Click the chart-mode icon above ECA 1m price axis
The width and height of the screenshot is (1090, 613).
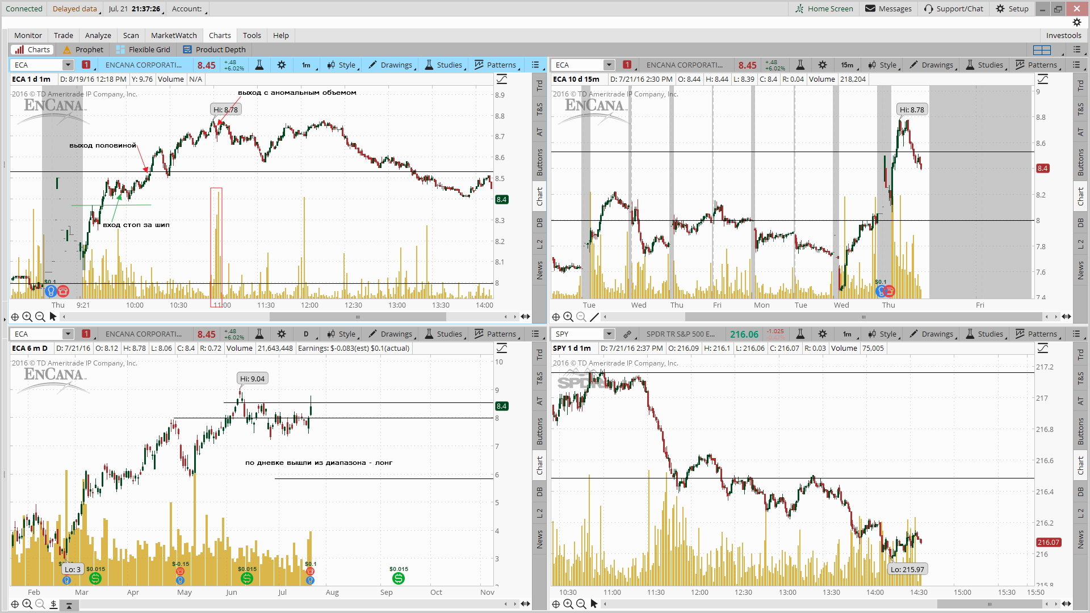click(x=502, y=79)
